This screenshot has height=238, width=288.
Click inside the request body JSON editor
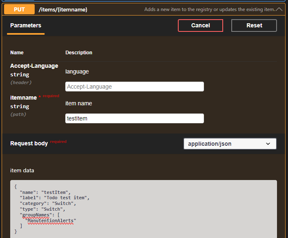point(163,208)
